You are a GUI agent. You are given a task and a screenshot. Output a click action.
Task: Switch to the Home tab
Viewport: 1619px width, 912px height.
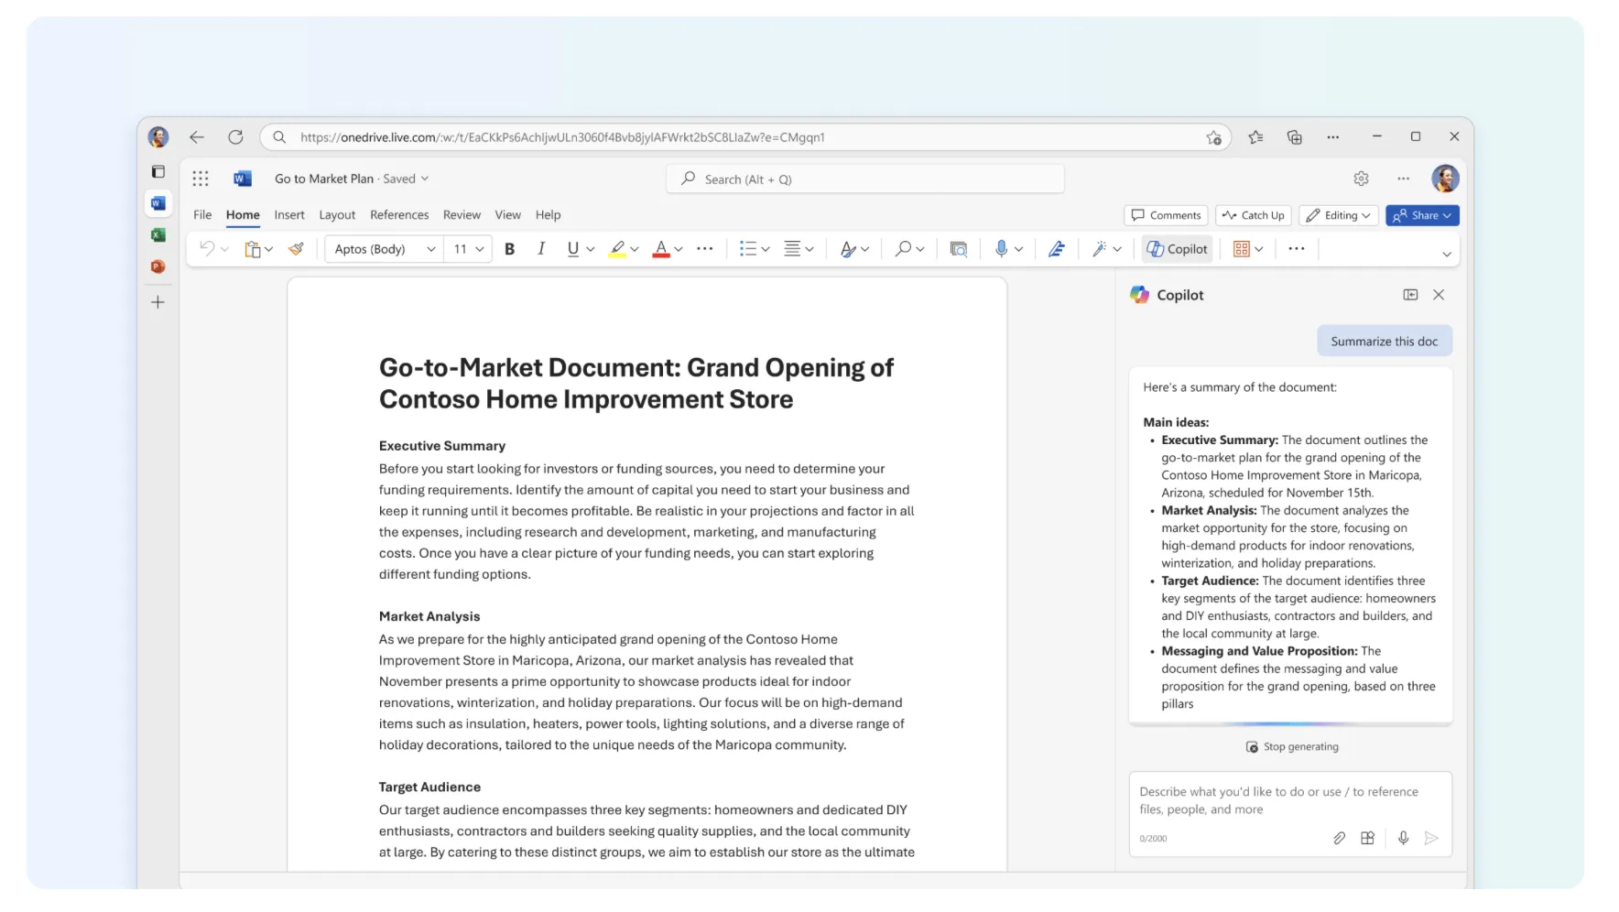[243, 215]
